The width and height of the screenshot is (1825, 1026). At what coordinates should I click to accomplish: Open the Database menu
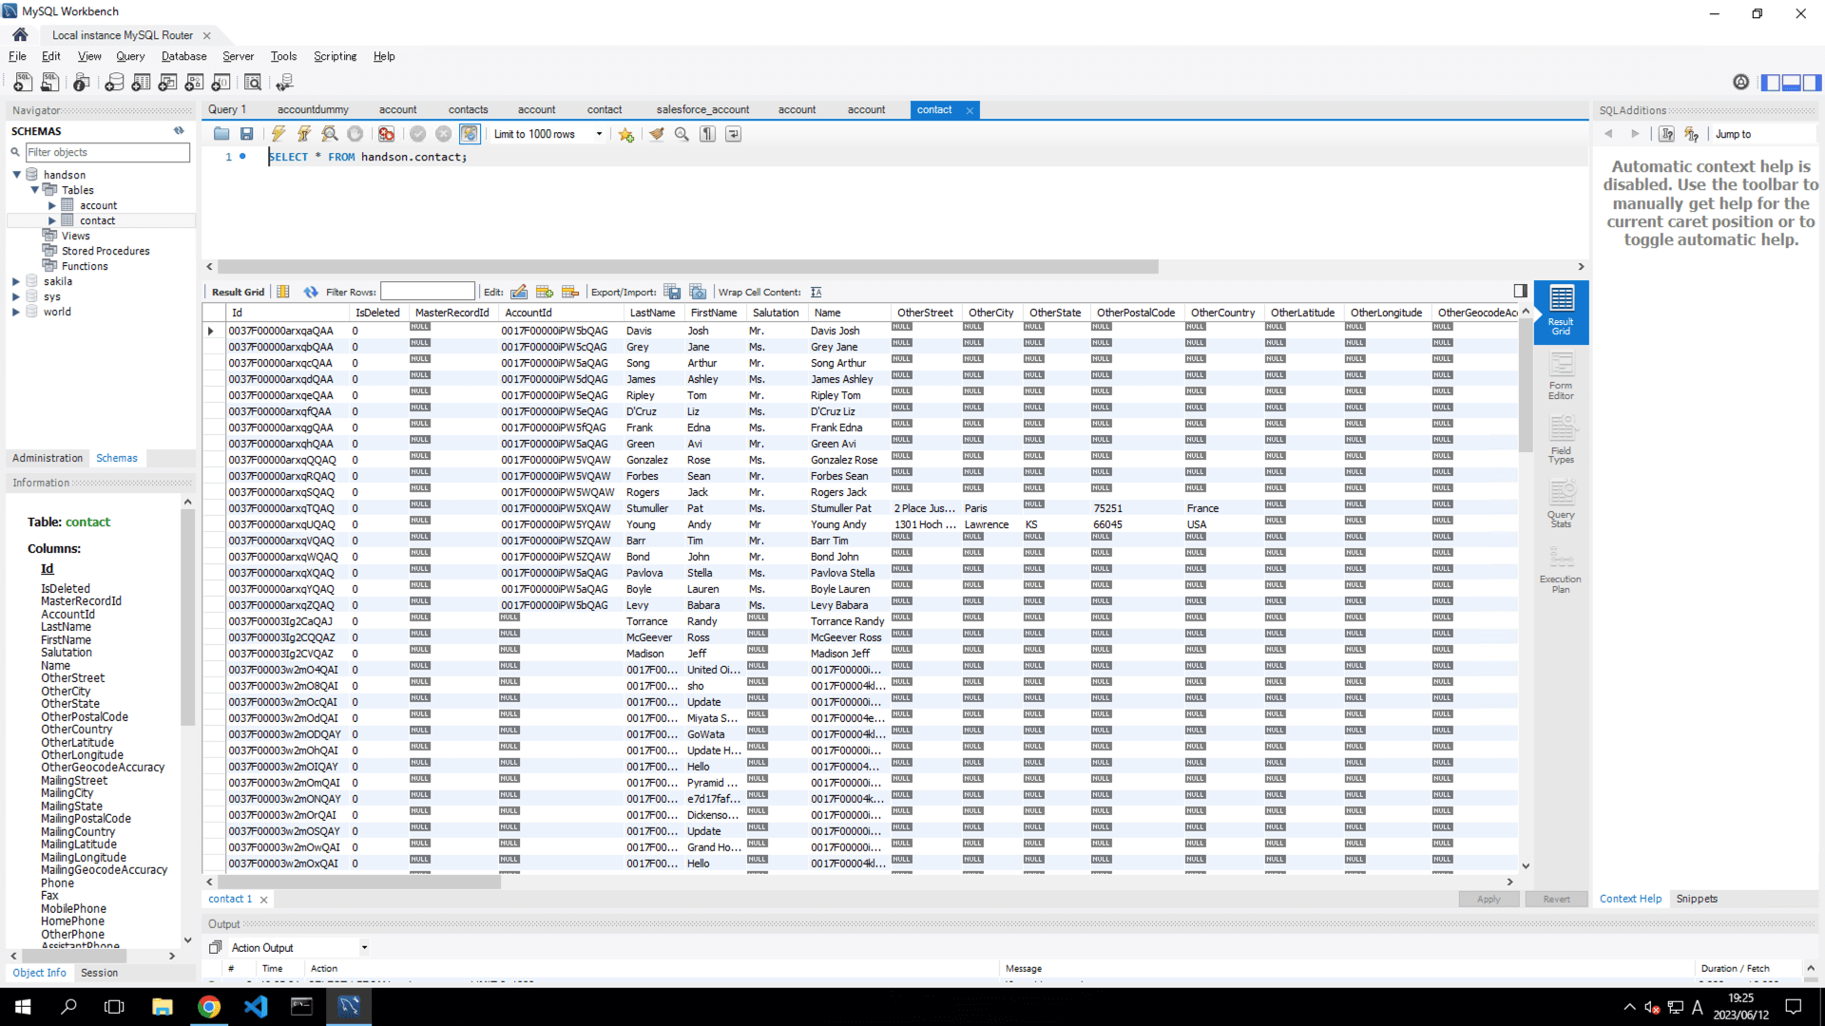[x=183, y=56]
